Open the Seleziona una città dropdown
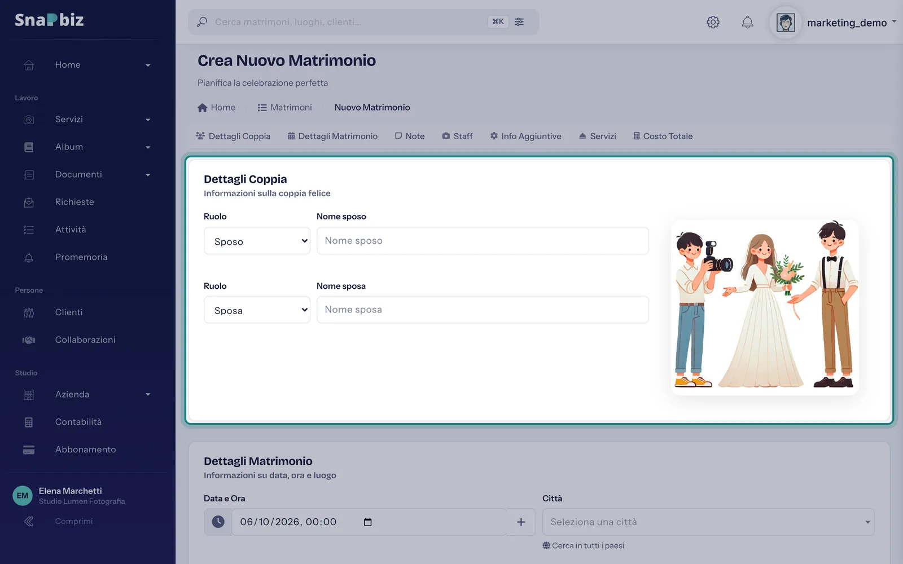Viewport: 903px width, 564px height. (x=708, y=522)
